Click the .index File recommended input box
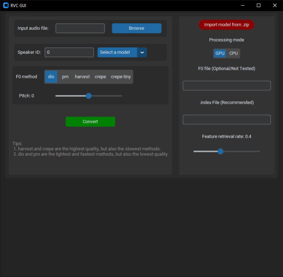This screenshot has height=277, width=283. pyautogui.click(x=226, y=119)
